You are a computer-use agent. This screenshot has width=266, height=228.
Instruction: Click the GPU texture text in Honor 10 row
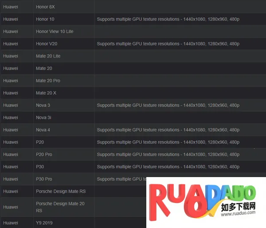pos(168,19)
